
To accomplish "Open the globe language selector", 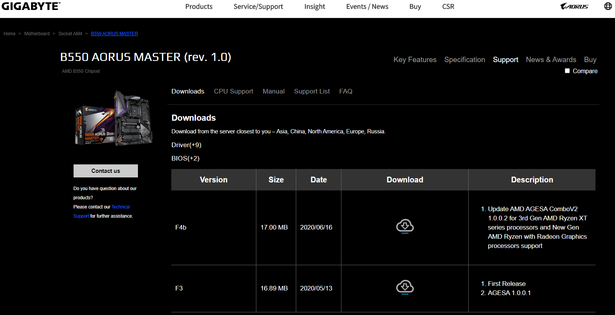I will tap(608, 6).
